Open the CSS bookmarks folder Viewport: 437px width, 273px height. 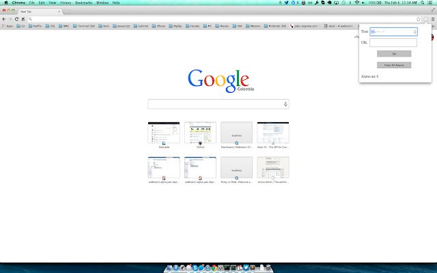tap(50, 26)
